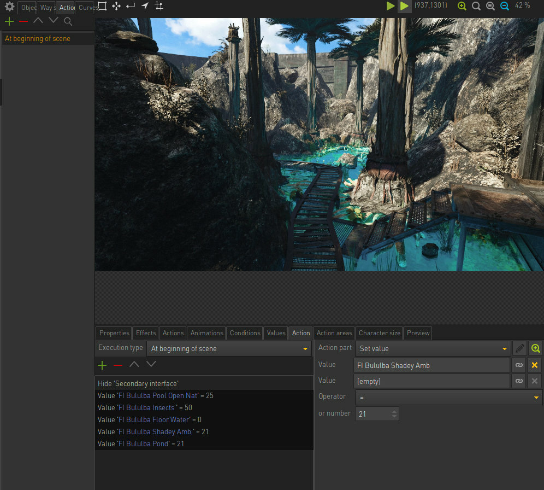
Task: Open the Effects tab
Action: click(146, 333)
